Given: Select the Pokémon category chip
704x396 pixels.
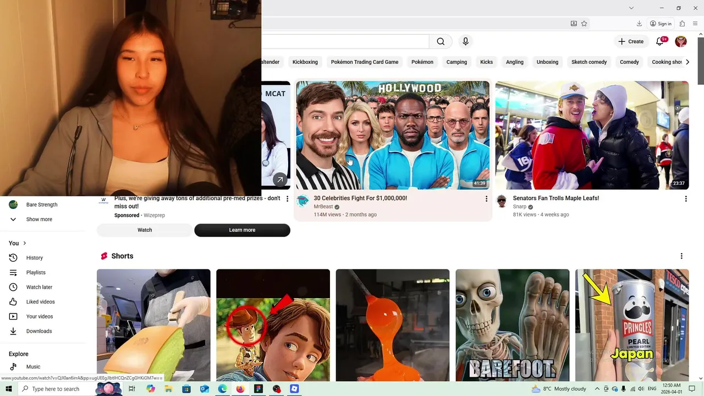Looking at the screenshot, I should click(422, 62).
